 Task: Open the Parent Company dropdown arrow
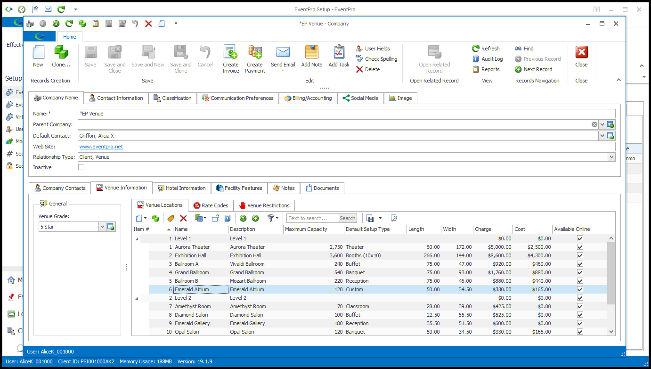(x=602, y=124)
